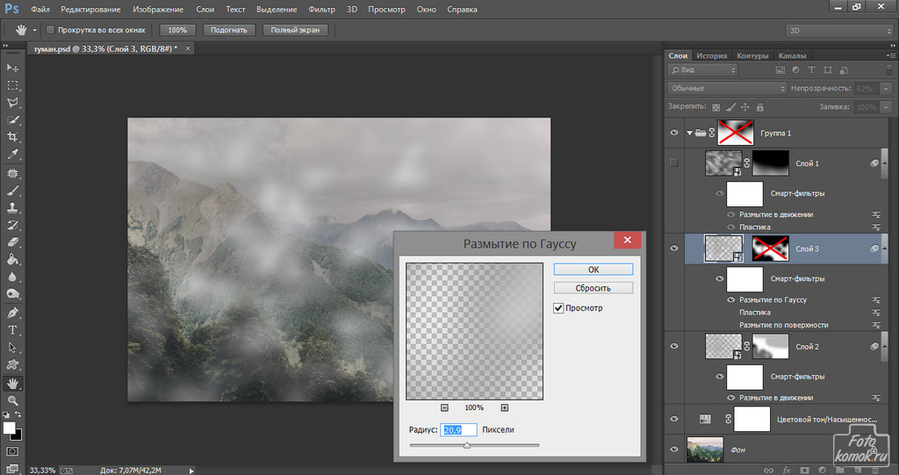Select the Type tool
This screenshot has width=899, height=475.
[13, 330]
